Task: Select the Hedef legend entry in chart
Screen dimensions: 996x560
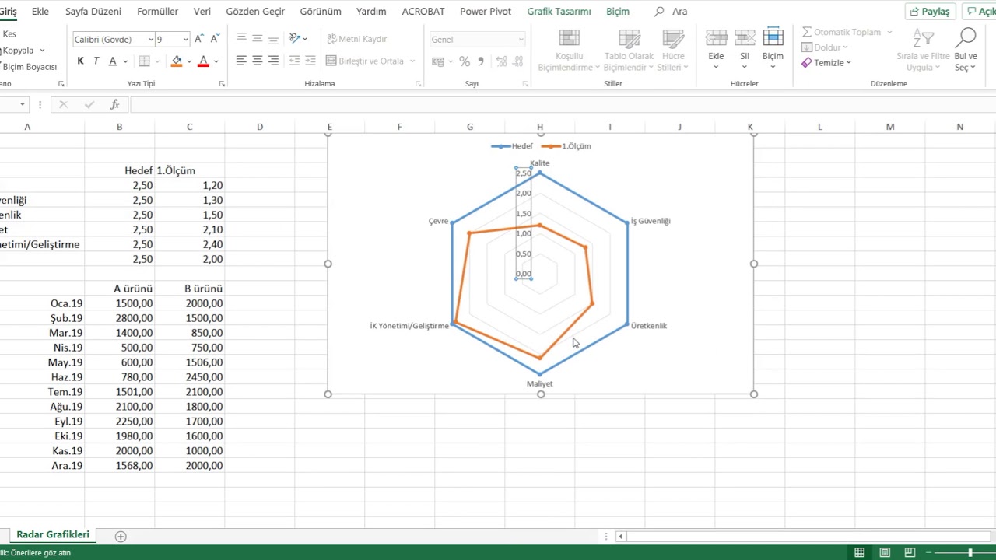Action: (512, 146)
